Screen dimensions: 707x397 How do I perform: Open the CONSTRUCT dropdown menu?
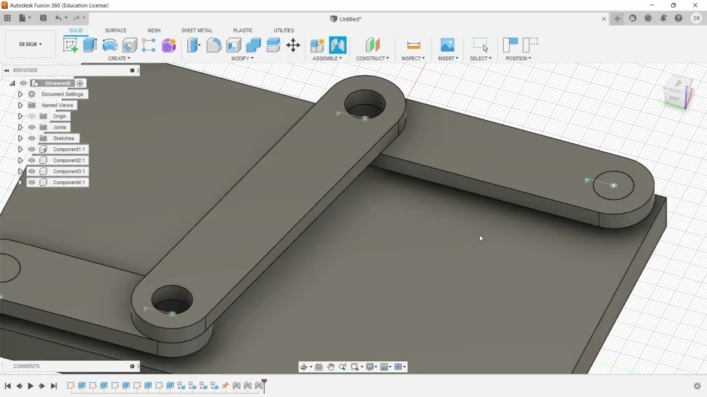coord(372,58)
